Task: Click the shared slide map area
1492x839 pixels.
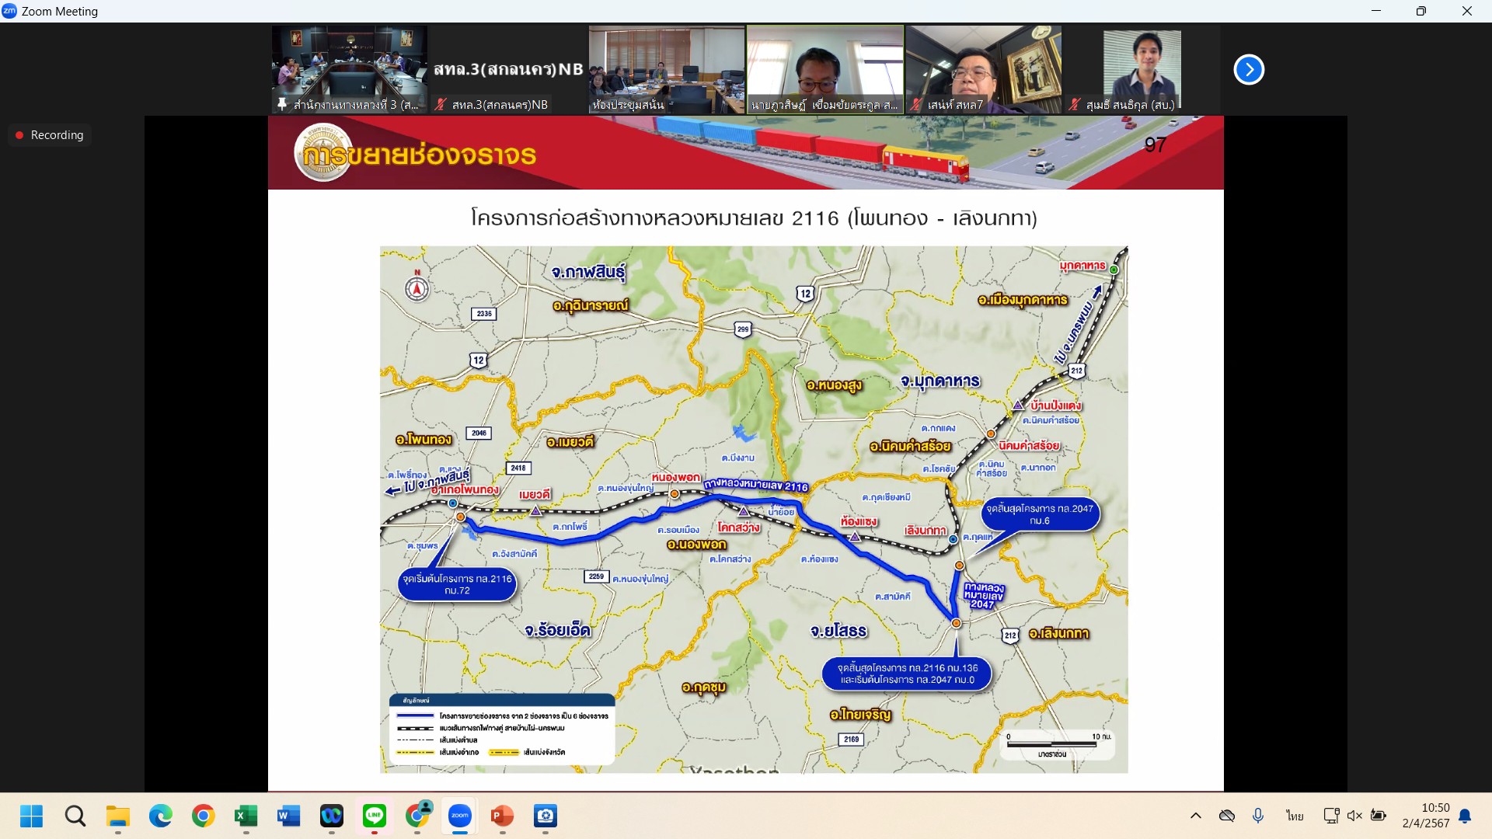Action: pos(753,509)
